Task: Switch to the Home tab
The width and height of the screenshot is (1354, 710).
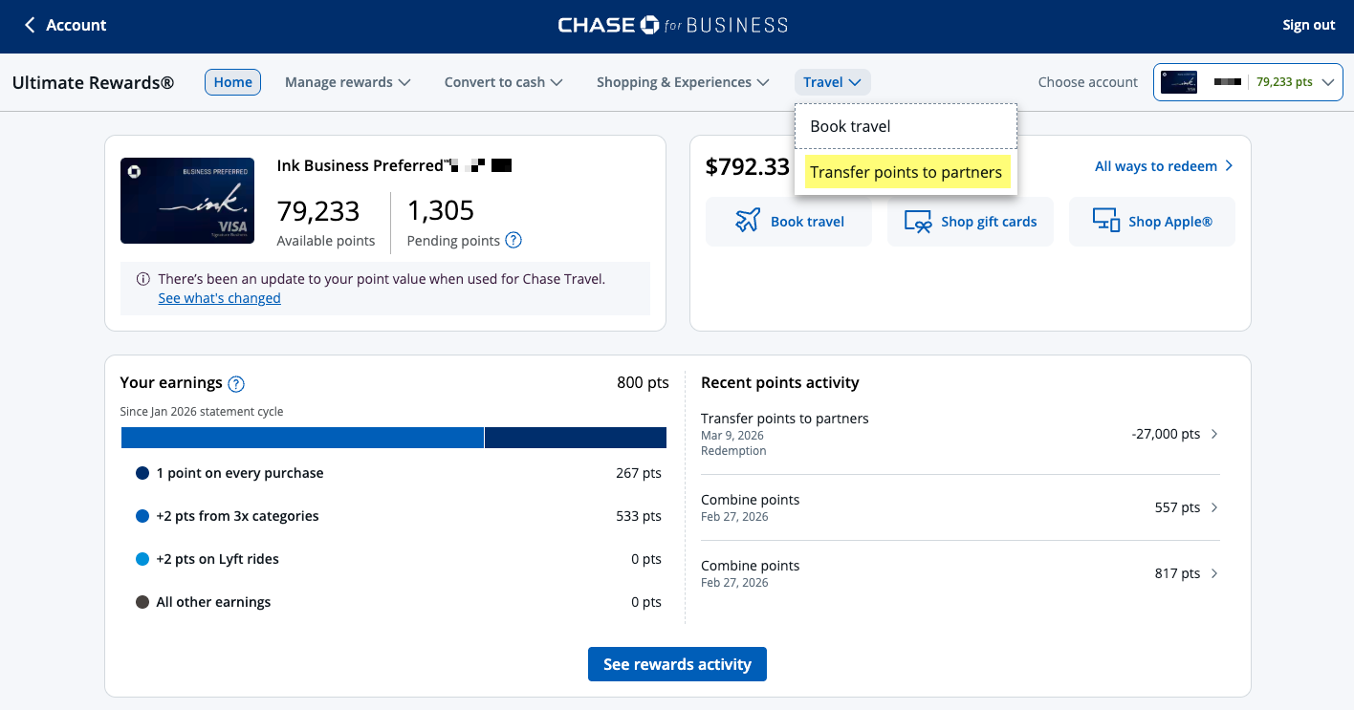Action: coord(232,82)
